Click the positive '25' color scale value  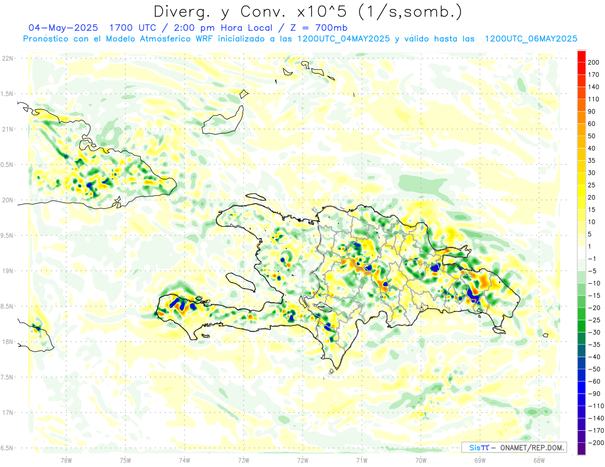[x=591, y=185]
